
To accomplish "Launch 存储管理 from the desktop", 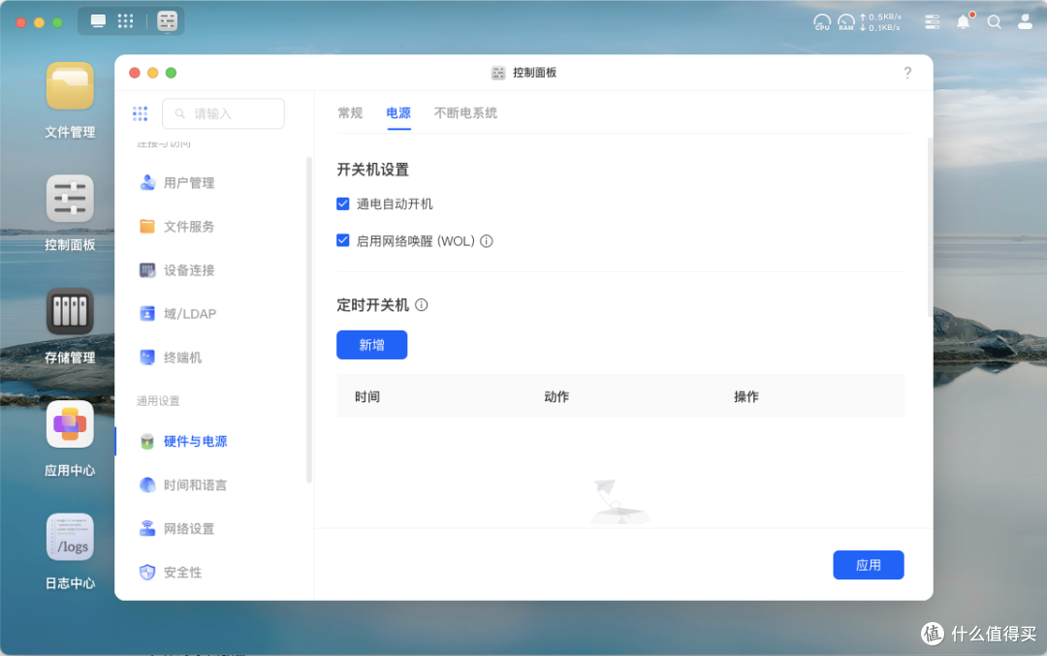I will [x=70, y=312].
